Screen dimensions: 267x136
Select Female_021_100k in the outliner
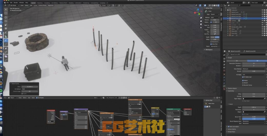pos(237,27)
